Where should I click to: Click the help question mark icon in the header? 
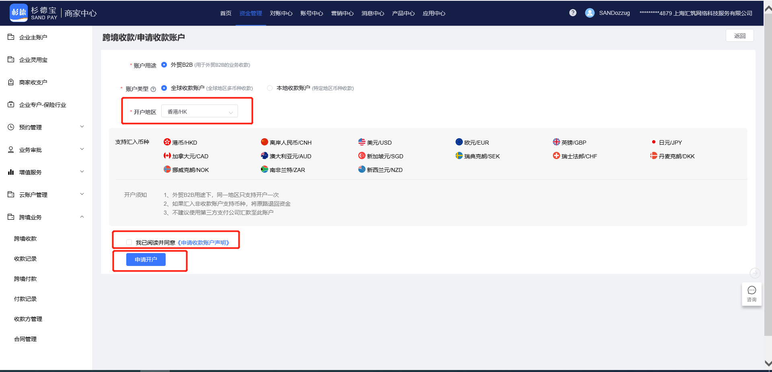pyautogui.click(x=572, y=12)
